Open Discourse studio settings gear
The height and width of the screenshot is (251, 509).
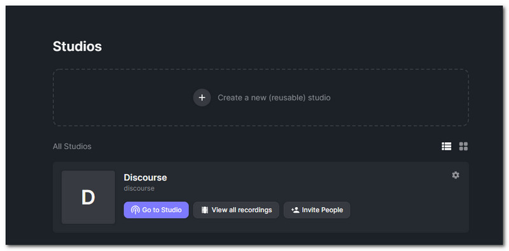[456, 175]
